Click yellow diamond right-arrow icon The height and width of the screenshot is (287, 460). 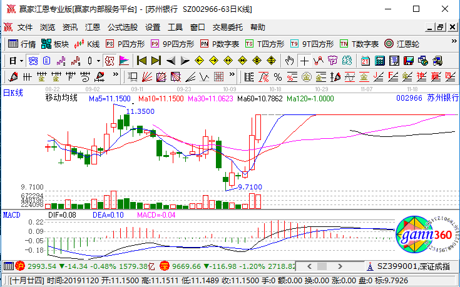213,61
